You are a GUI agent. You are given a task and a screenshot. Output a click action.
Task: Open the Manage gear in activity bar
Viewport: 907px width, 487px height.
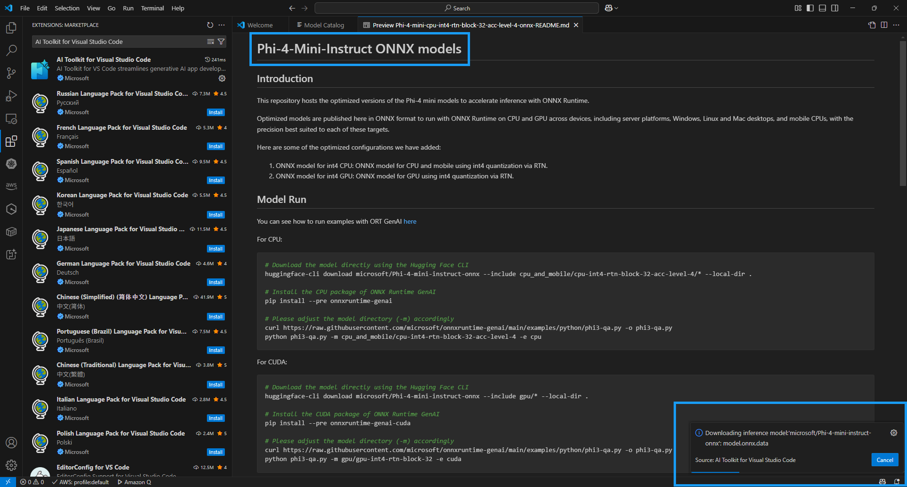[11, 465]
